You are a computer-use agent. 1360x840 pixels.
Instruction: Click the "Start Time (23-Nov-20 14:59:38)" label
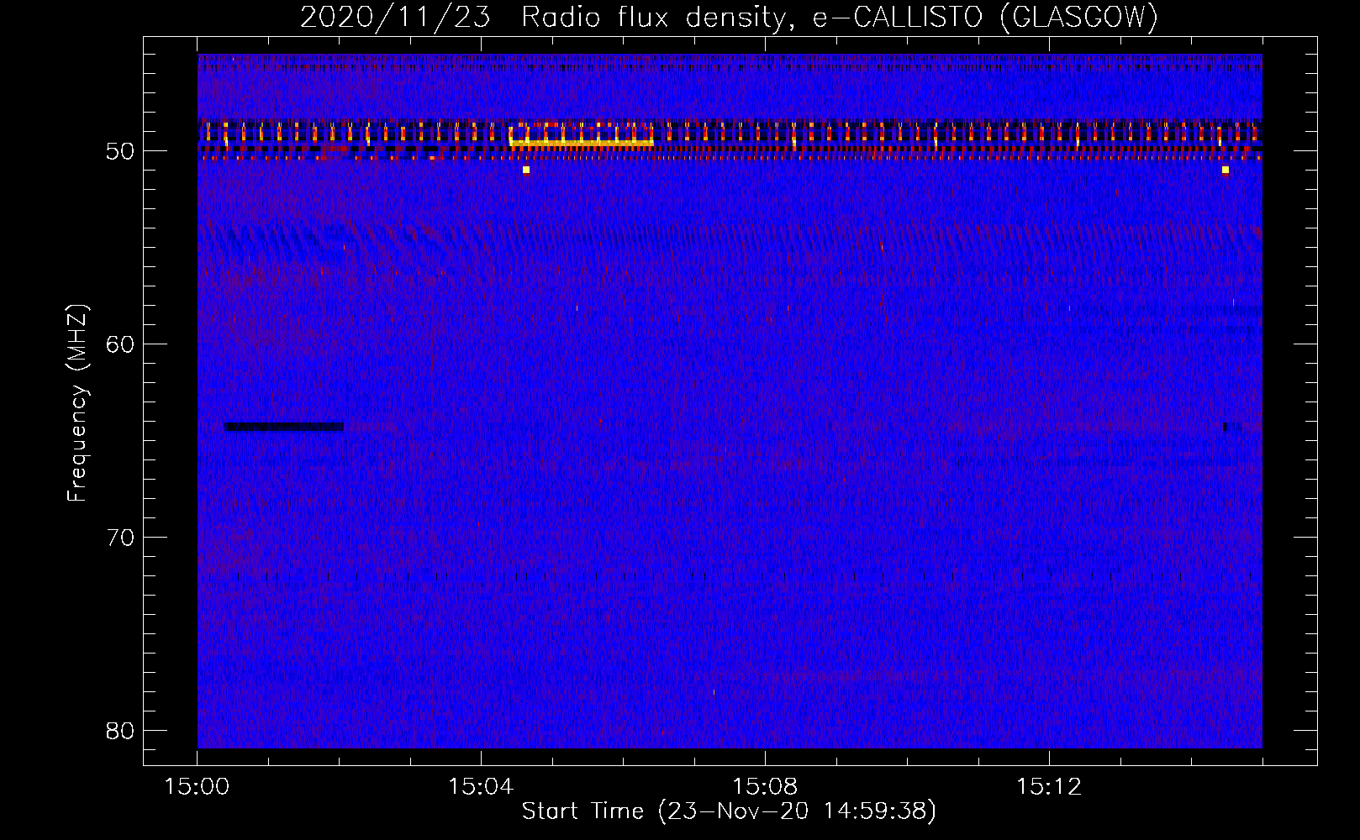tap(729, 811)
